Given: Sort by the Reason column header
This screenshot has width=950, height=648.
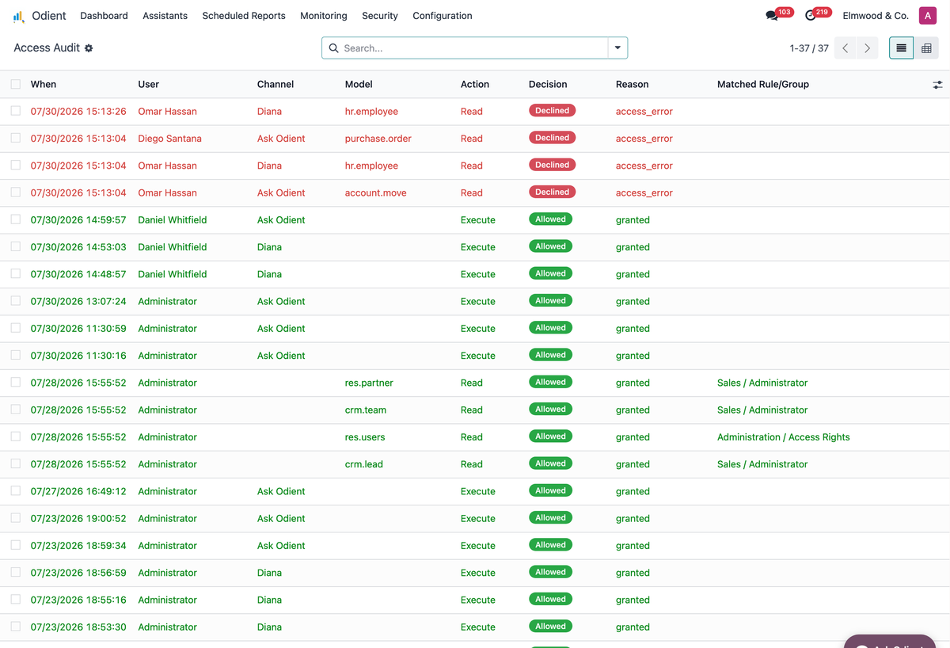Looking at the screenshot, I should (632, 84).
